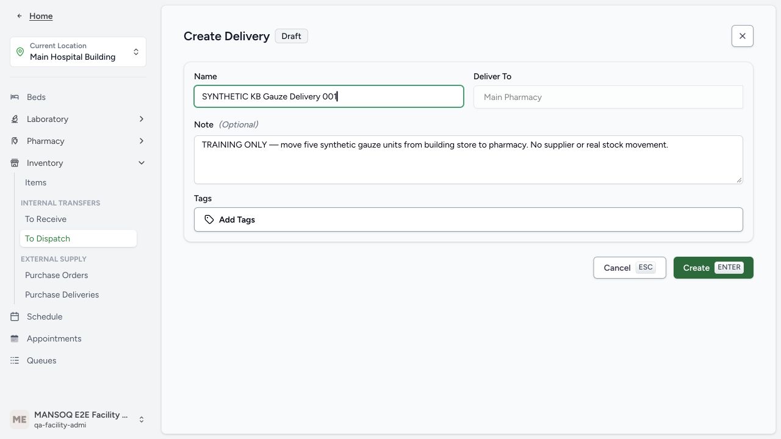Open Appointments in the sidebar
Image resolution: width=781 pixels, height=439 pixels.
[54, 338]
